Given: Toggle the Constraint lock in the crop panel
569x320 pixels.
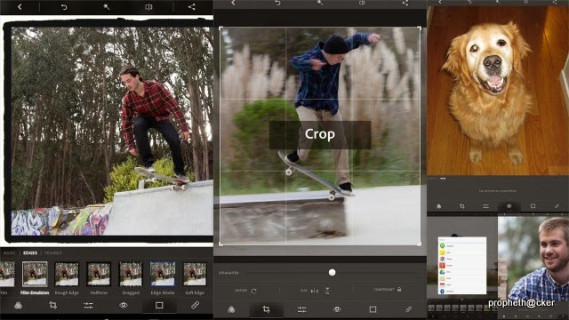Looking at the screenshot, I should (x=399, y=290).
